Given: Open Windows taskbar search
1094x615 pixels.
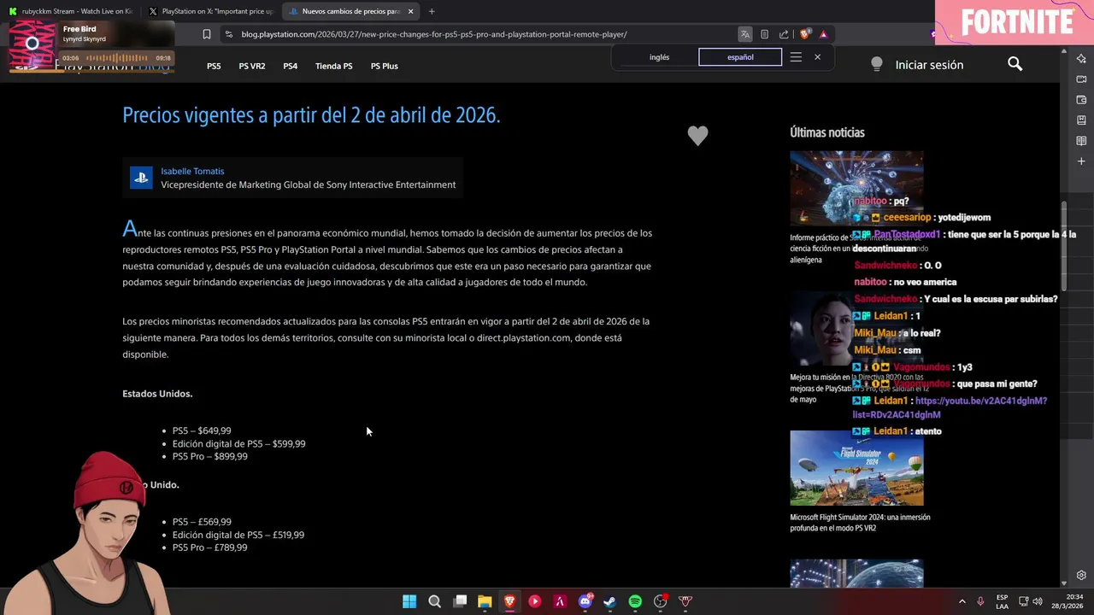Looking at the screenshot, I should pyautogui.click(x=434, y=601).
